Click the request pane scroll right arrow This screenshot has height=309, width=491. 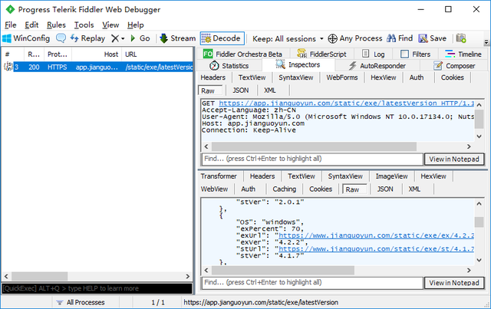pyautogui.click(x=469, y=146)
